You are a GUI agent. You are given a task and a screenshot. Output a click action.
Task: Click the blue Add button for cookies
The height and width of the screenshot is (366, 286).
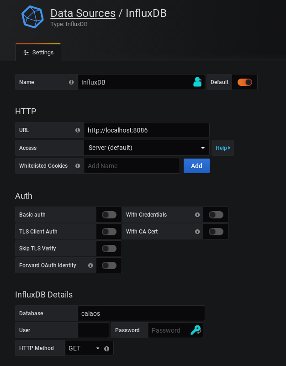(196, 166)
